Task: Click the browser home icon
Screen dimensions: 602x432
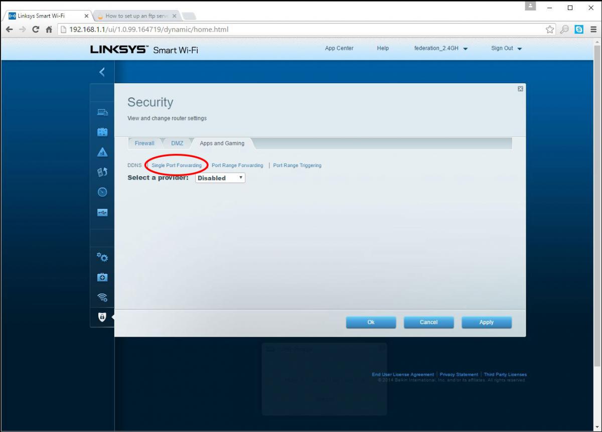Action: pos(49,30)
